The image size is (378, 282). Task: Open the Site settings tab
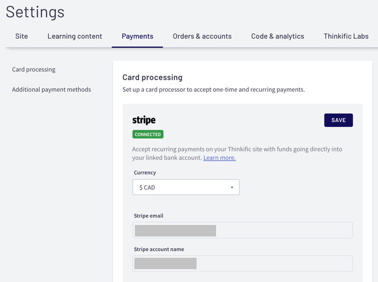[x=21, y=36]
